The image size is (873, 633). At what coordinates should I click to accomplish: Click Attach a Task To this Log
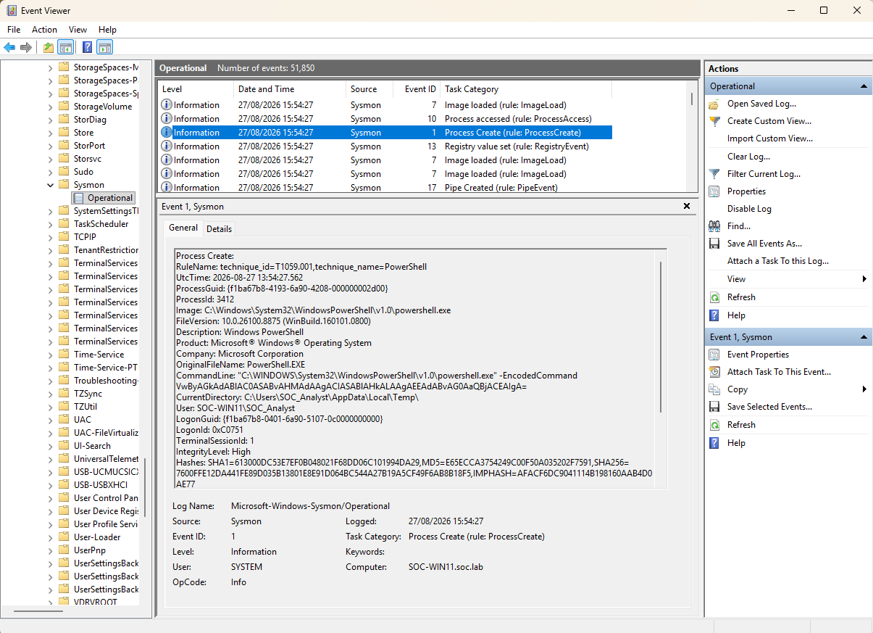(778, 261)
